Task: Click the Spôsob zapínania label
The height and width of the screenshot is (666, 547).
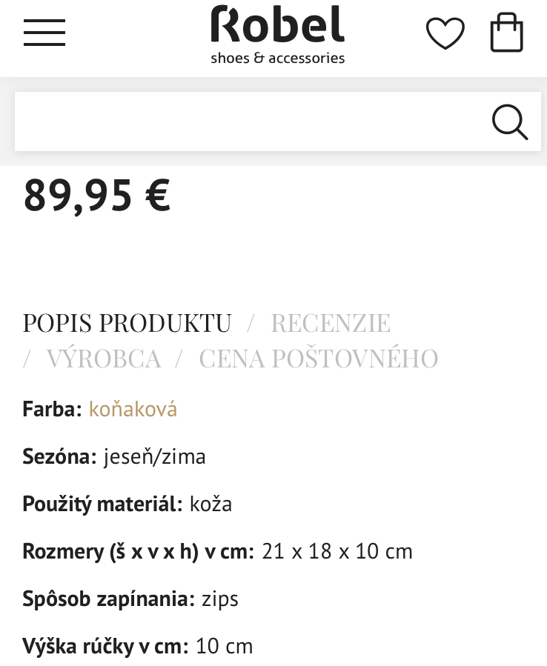Action: click(x=108, y=599)
